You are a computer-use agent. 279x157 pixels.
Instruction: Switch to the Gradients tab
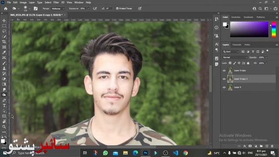click(248, 17)
